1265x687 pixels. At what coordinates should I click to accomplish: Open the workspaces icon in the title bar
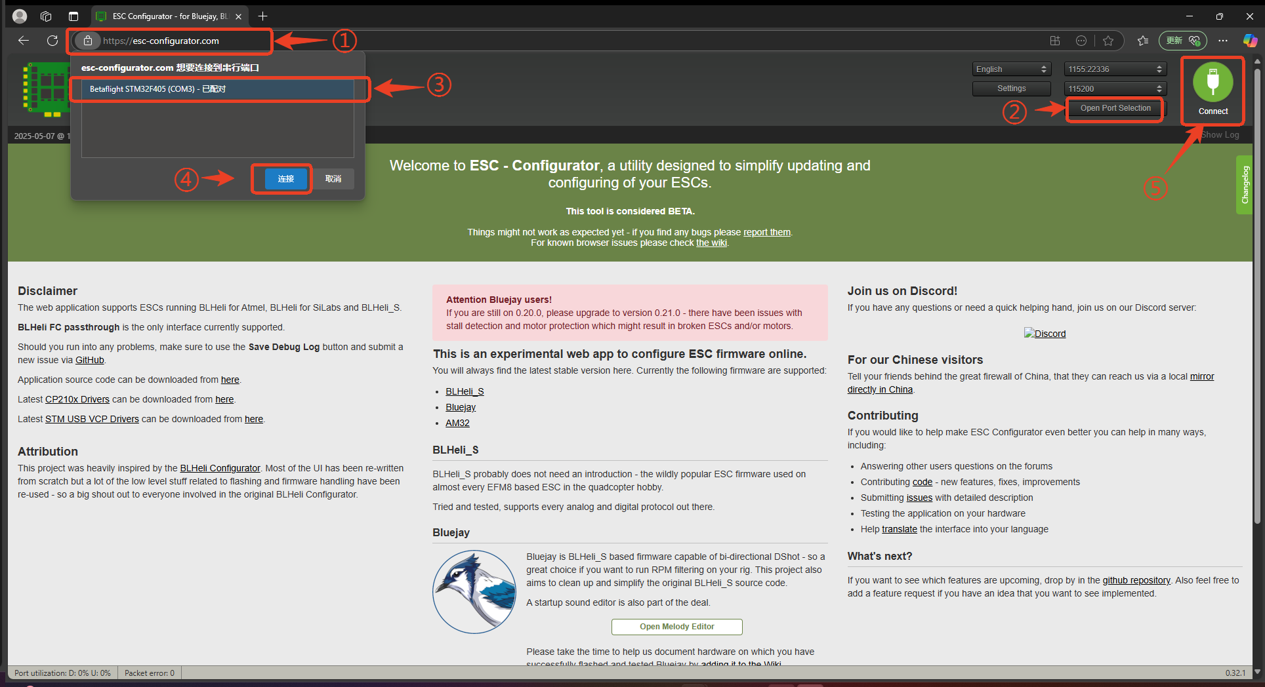[46, 16]
